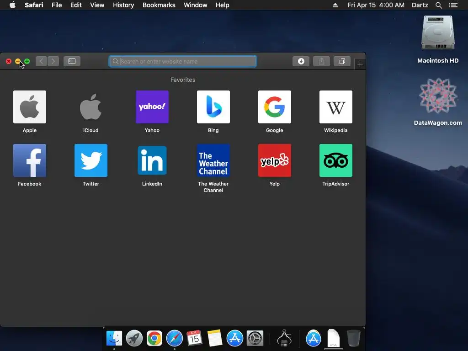The height and width of the screenshot is (351, 468).
Task: Click the Wikipedia label under its tile
Action: pos(336,130)
